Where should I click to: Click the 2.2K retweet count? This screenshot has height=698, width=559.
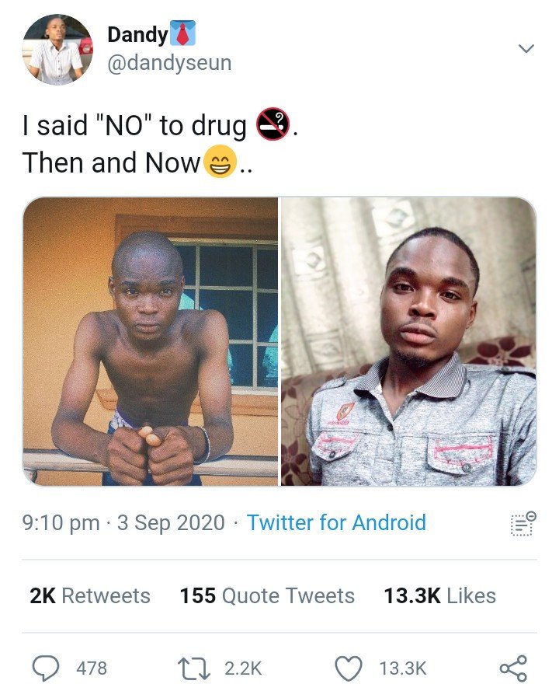pos(243,668)
